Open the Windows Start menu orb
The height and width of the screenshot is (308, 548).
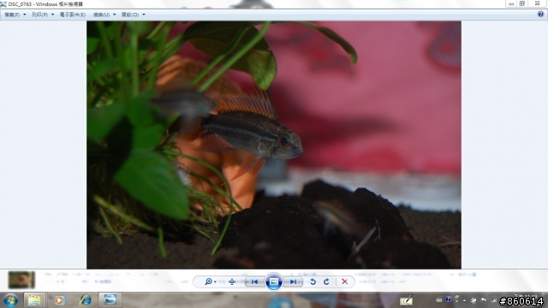[11, 300]
